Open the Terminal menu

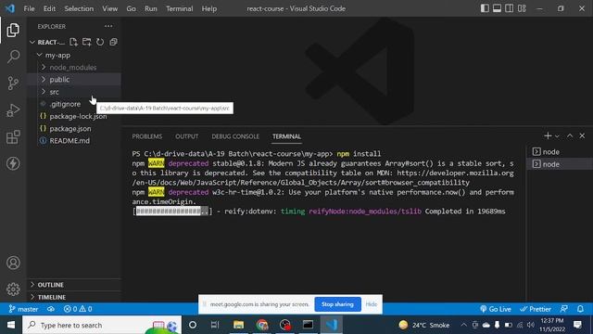click(179, 8)
